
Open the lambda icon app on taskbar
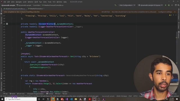point(80,99)
